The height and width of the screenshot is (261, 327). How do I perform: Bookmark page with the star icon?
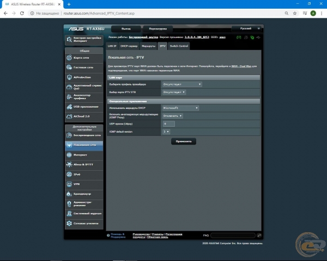pyautogui.click(x=295, y=13)
